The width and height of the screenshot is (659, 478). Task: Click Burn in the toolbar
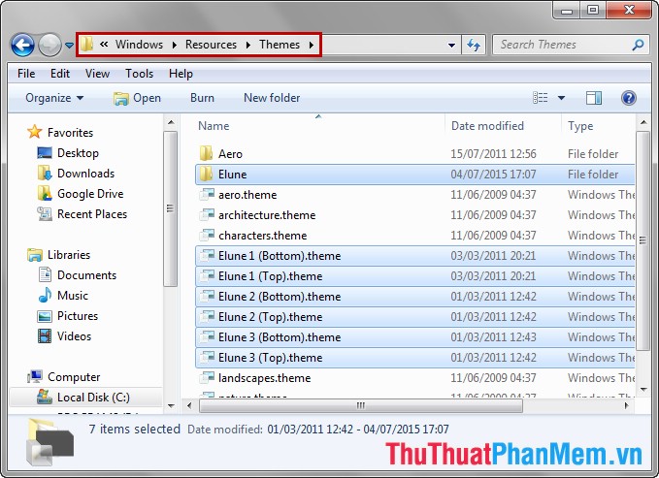[202, 98]
